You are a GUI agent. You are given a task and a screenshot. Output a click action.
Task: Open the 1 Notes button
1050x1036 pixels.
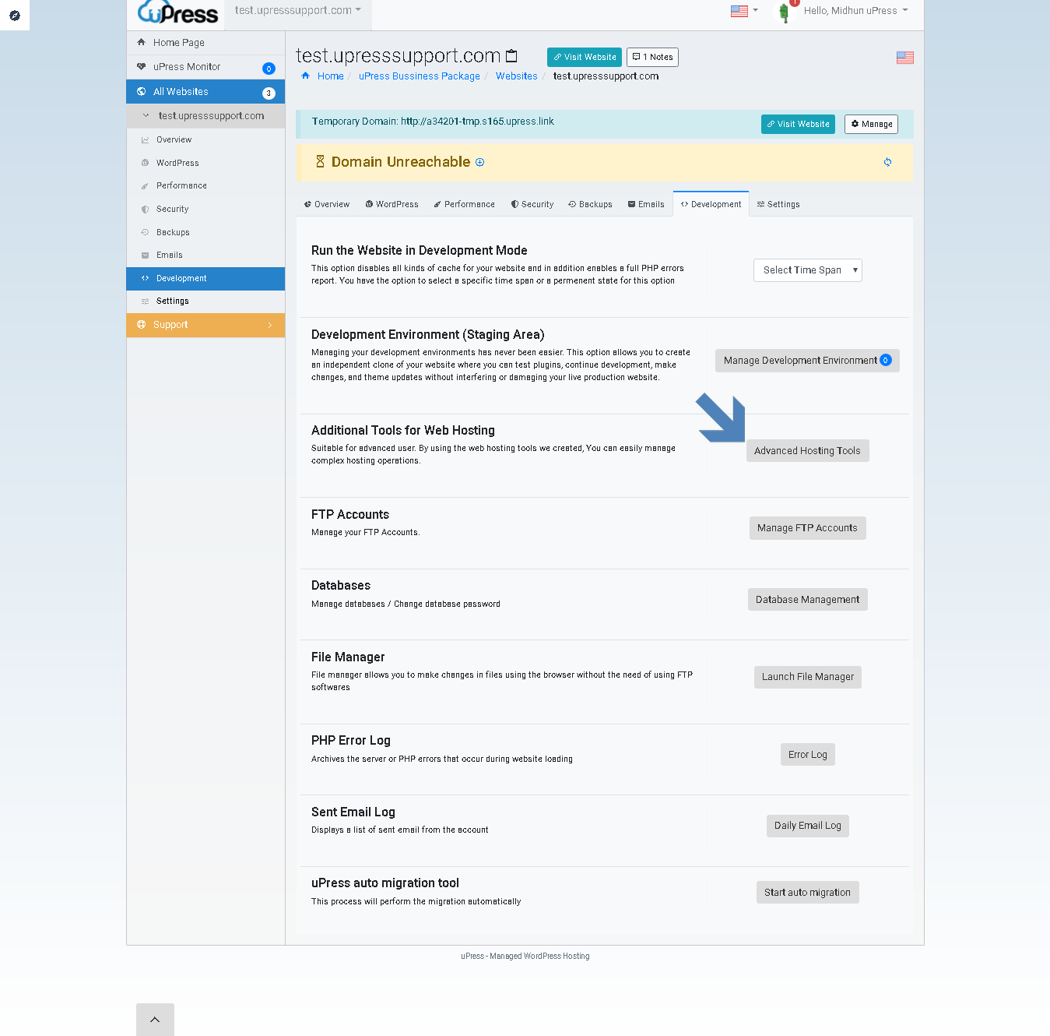pyautogui.click(x=652, y=57)
